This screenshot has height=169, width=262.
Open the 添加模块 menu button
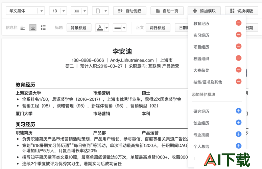[204, 11]
